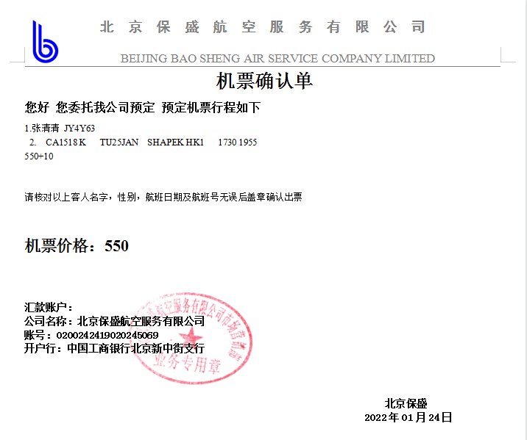This screenshot has height=440, width=527.
Task: Click the fare breakdown '550+10'
Action: pyautogui.click(x=39, y=156)
